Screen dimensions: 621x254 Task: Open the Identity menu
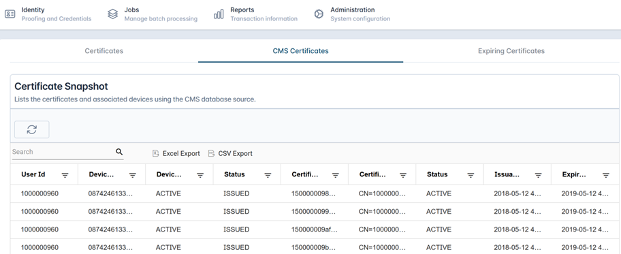tap(48, 14)
